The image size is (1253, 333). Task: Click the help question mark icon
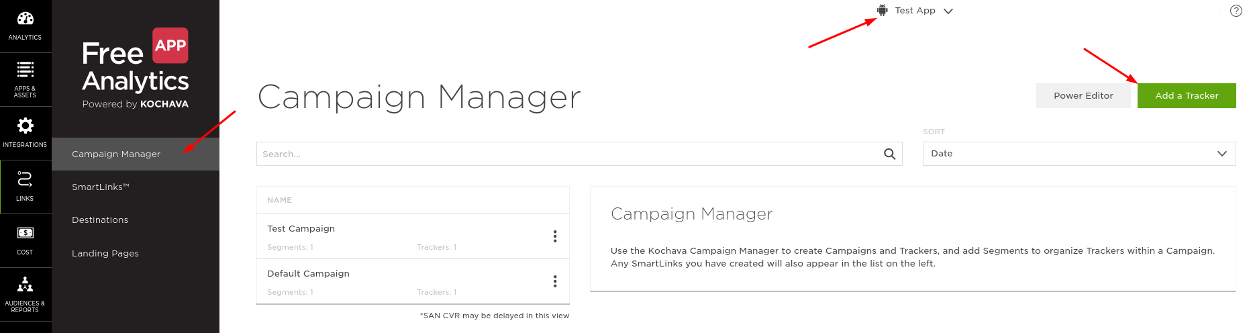coord(1236,11)
